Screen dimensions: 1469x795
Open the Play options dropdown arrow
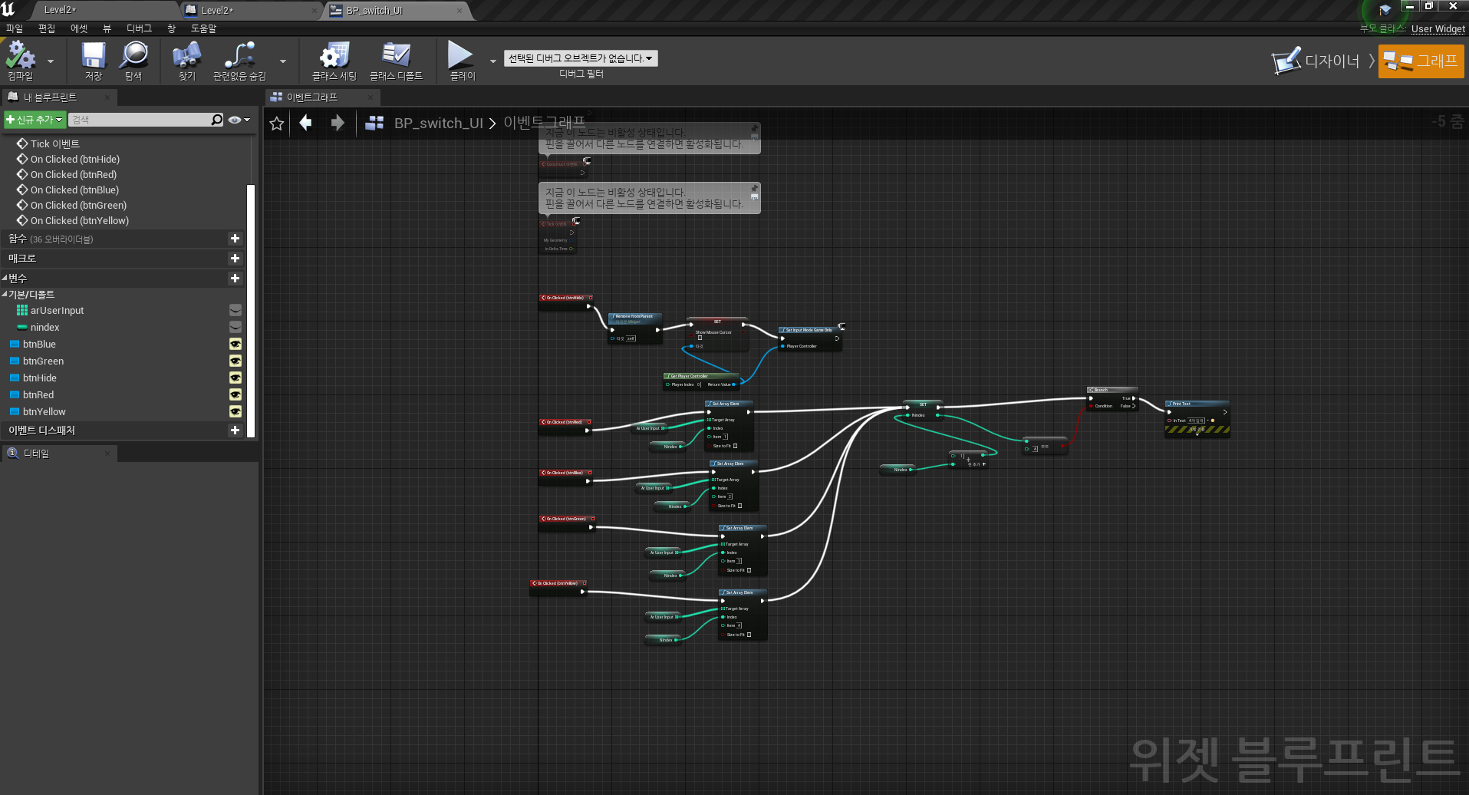point(492,61)
